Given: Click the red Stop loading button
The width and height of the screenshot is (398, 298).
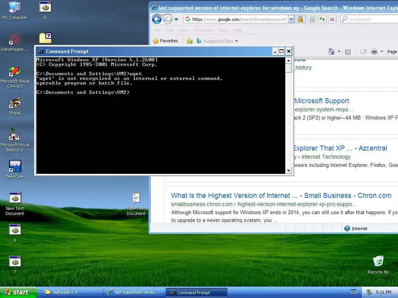Looking at the screenshot, I should click(x=332, y=19).
